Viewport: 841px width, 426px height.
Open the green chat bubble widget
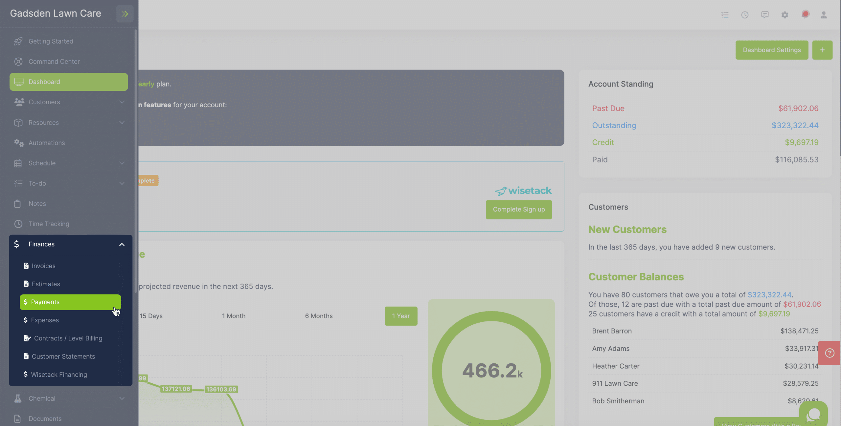coord(813,415)
